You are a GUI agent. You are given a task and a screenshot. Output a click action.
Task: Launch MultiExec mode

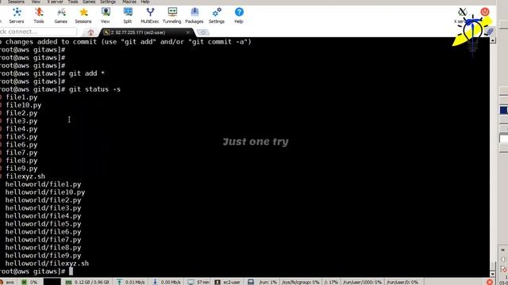[x=150, y=16]
